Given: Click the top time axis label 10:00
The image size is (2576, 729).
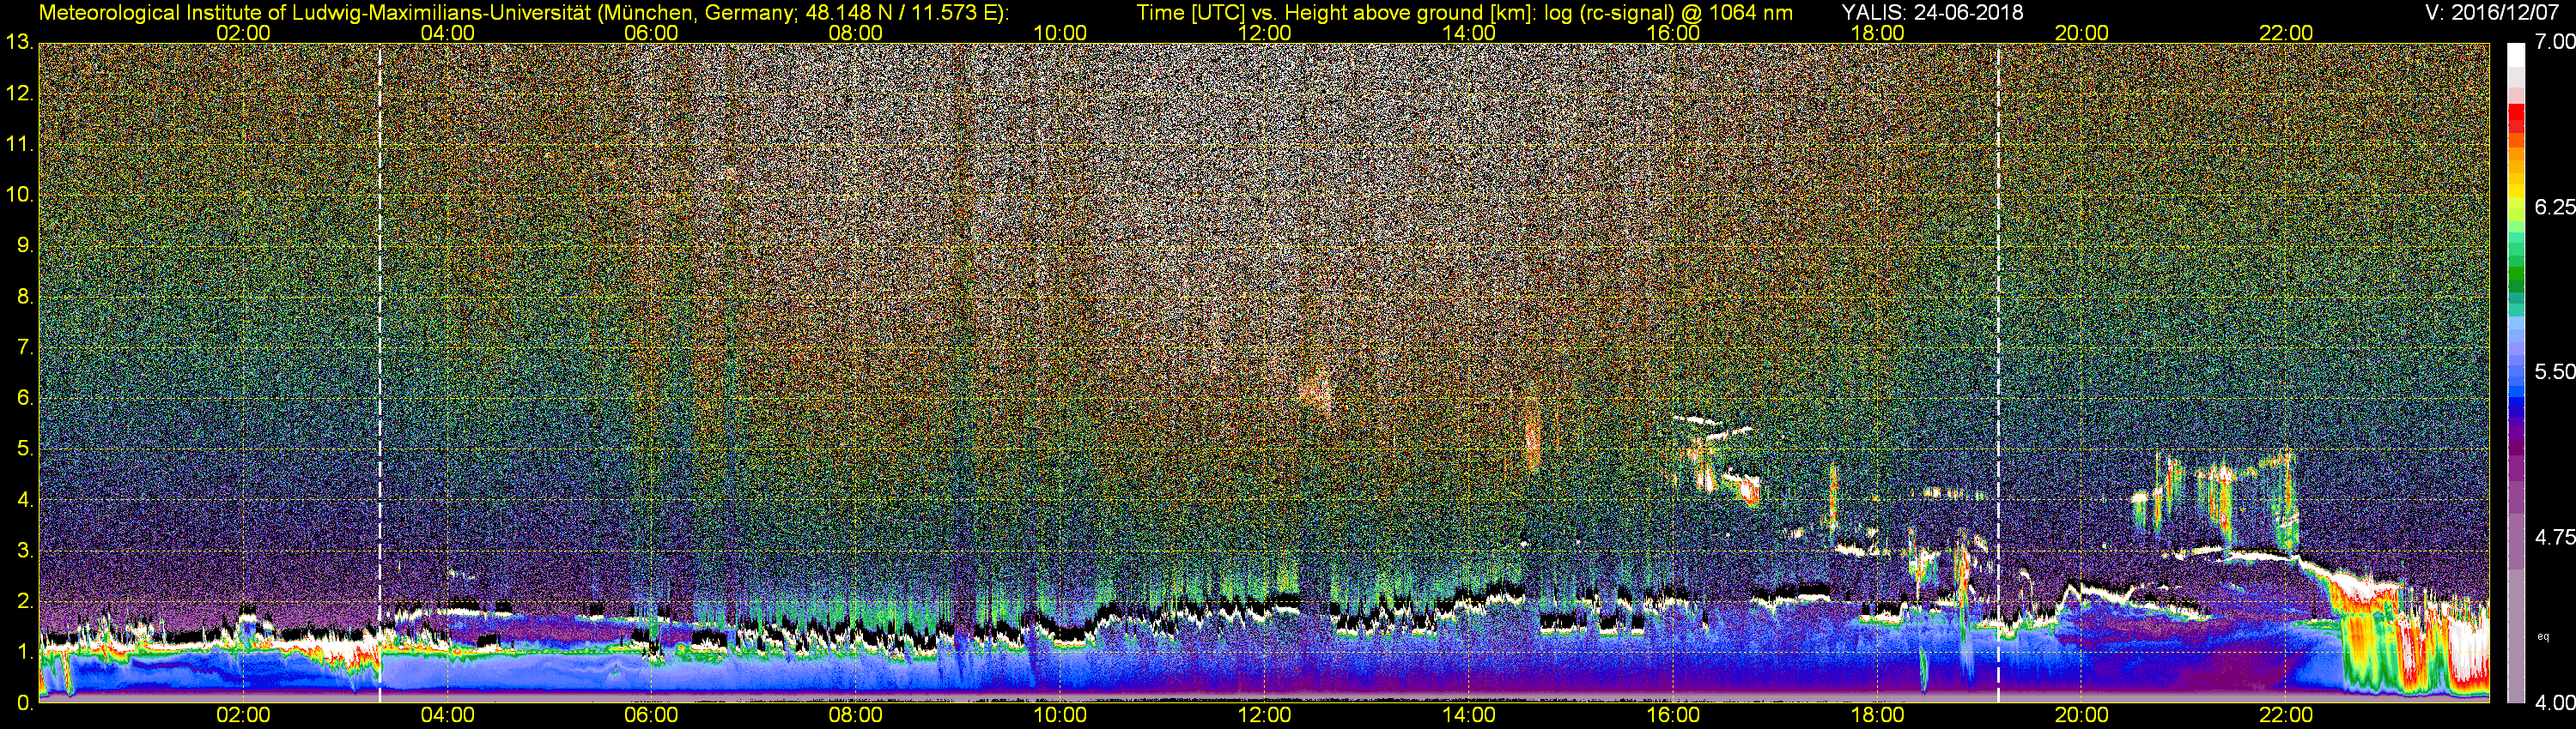Looking at the screenshot, I should click(x=1060, y=33).
